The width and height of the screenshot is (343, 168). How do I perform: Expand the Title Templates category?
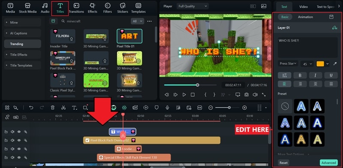pyautogui.click(x=23, y=65)
